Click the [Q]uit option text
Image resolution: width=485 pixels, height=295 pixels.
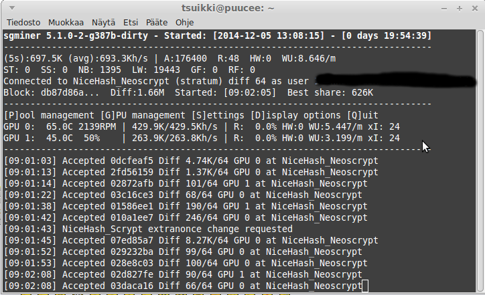tap(362, 115)
